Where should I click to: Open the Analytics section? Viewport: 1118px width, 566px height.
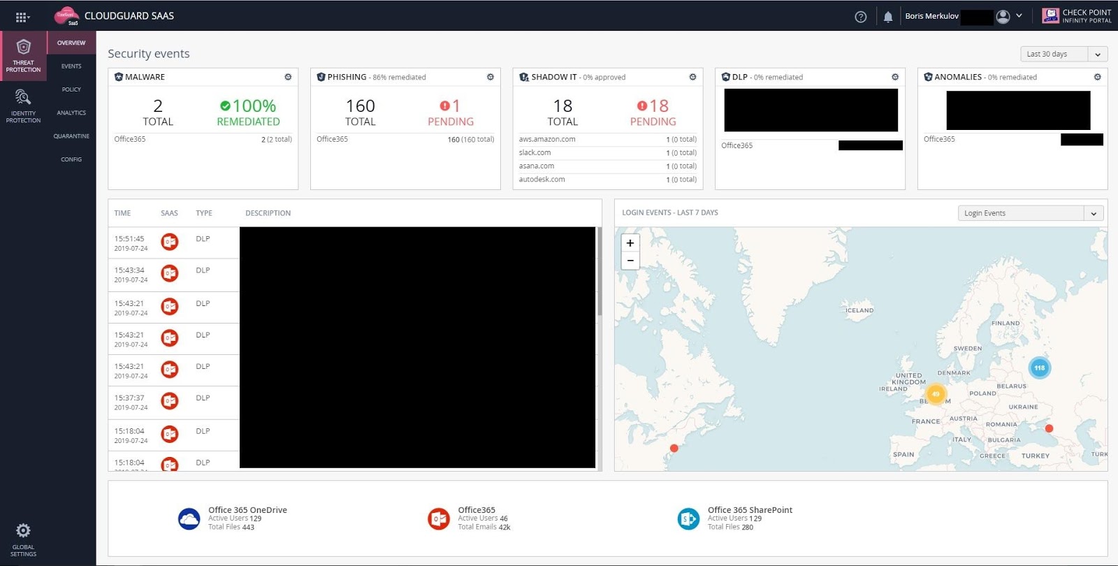[x=71, y=113]
